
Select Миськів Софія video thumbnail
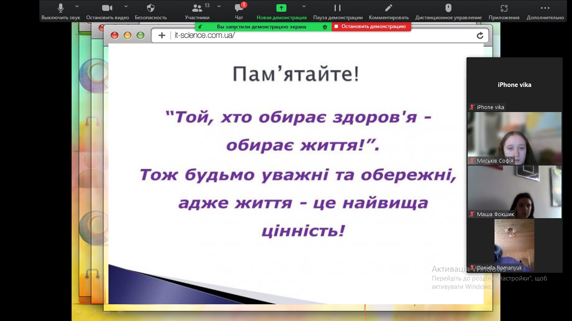pyautogui.click(x=514, y=138)
